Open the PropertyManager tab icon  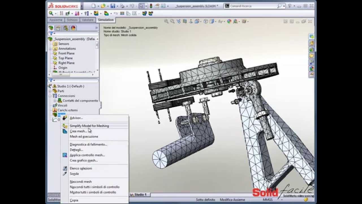coord(58,28)
